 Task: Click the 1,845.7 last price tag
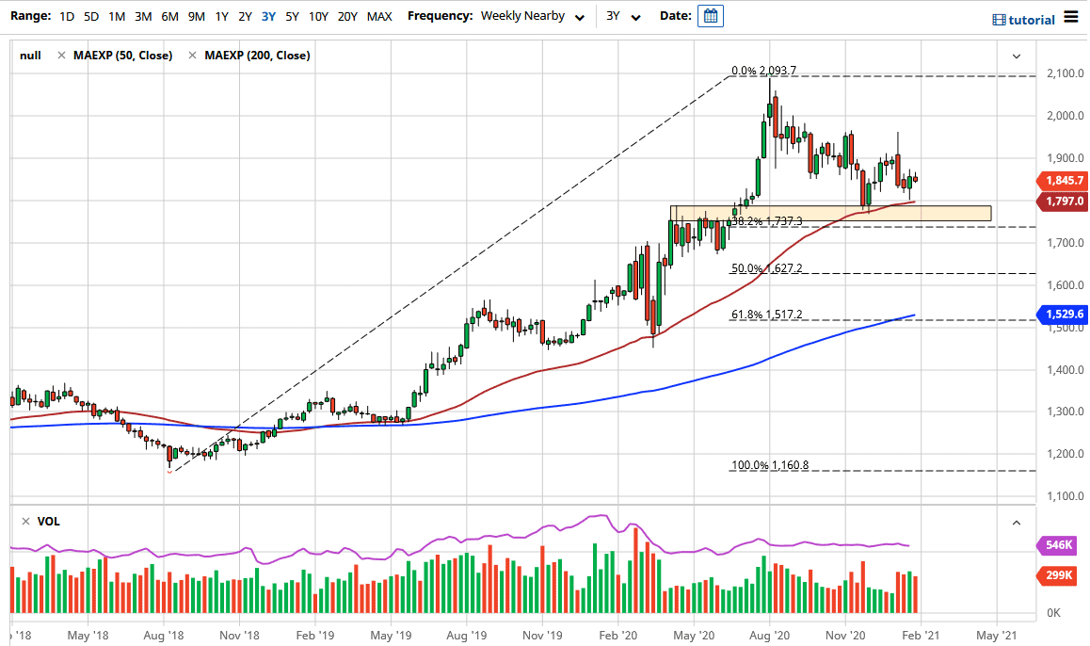click(1062, 180)
